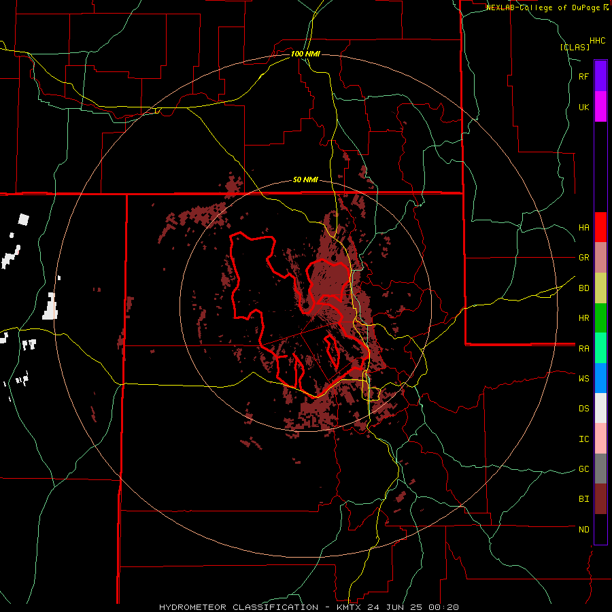Click the ND legend label

(583, 530)
